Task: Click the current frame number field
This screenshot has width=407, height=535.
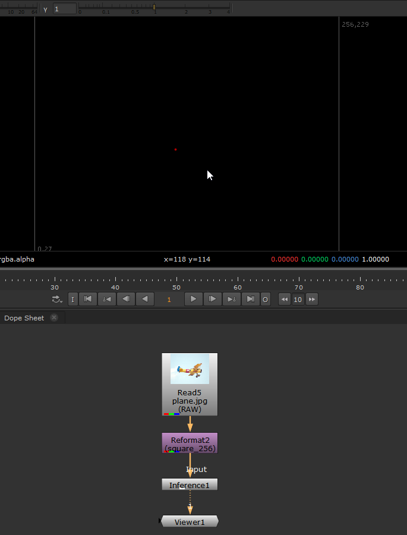Action: coord(169,299)
